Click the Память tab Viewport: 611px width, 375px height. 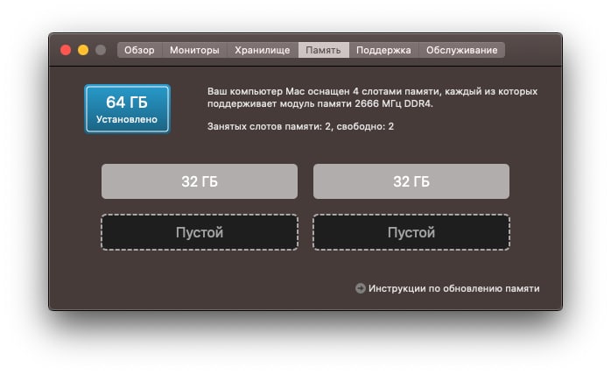coord(323,50)
